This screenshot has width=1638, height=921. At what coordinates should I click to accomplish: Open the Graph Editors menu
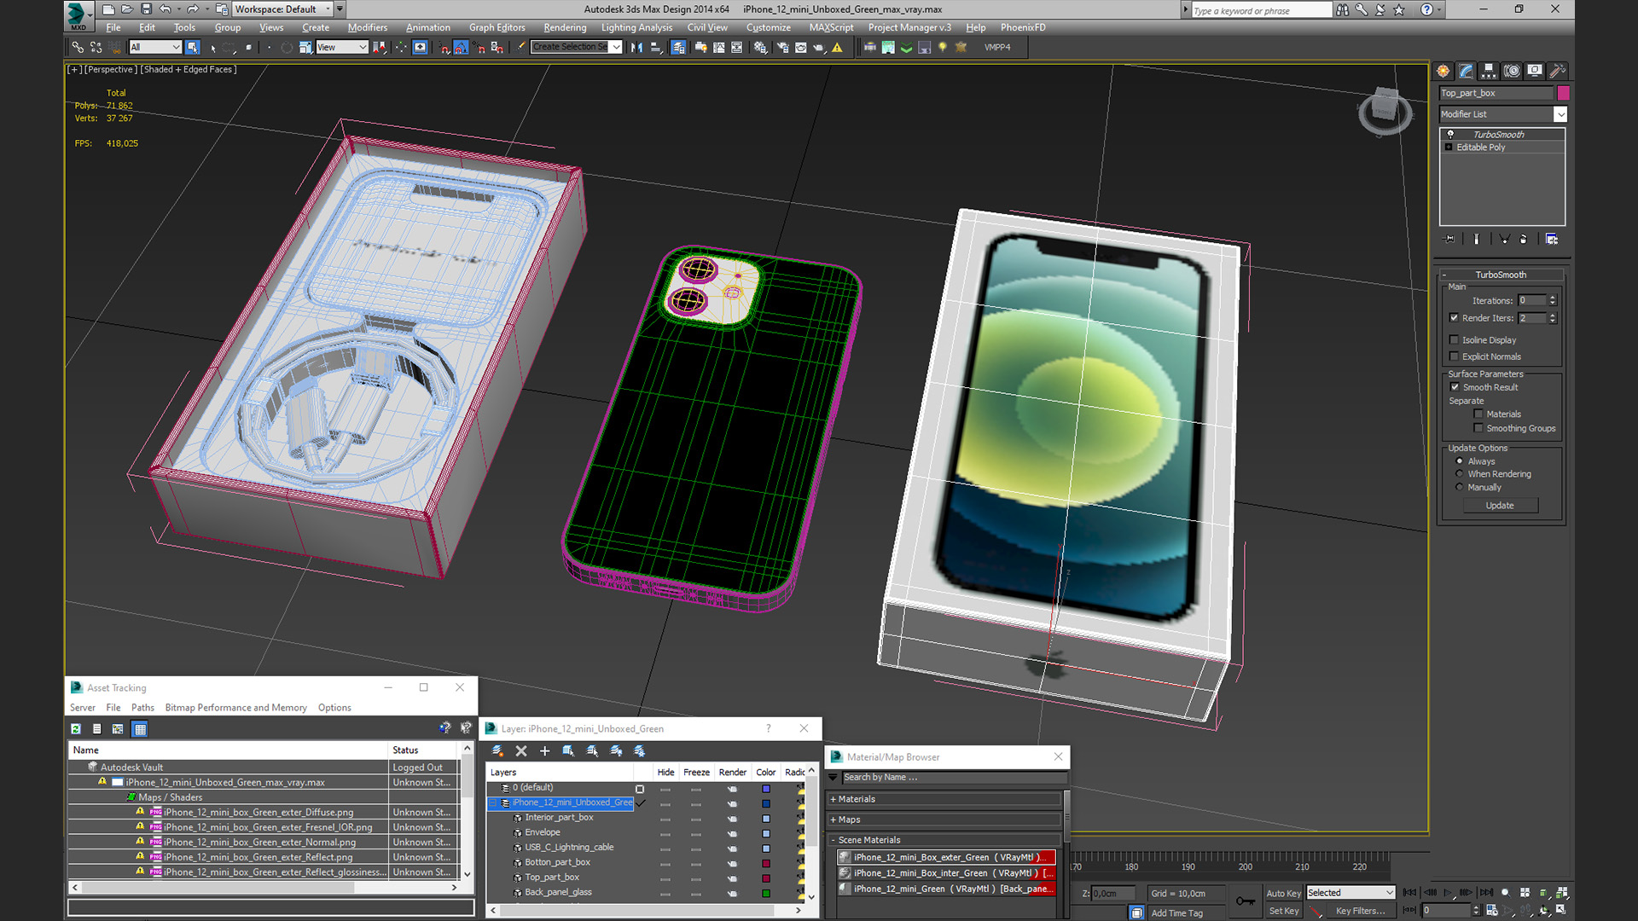[x=497, y=27]
